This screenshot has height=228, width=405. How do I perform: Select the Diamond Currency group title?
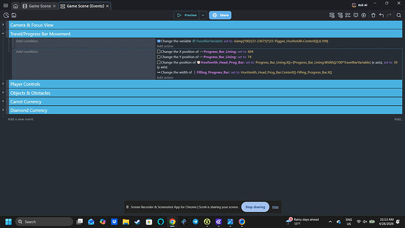pos(29,110)
